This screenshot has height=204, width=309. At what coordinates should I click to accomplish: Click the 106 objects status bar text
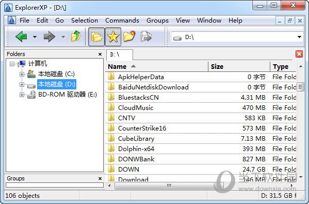(x=23, y=196)
